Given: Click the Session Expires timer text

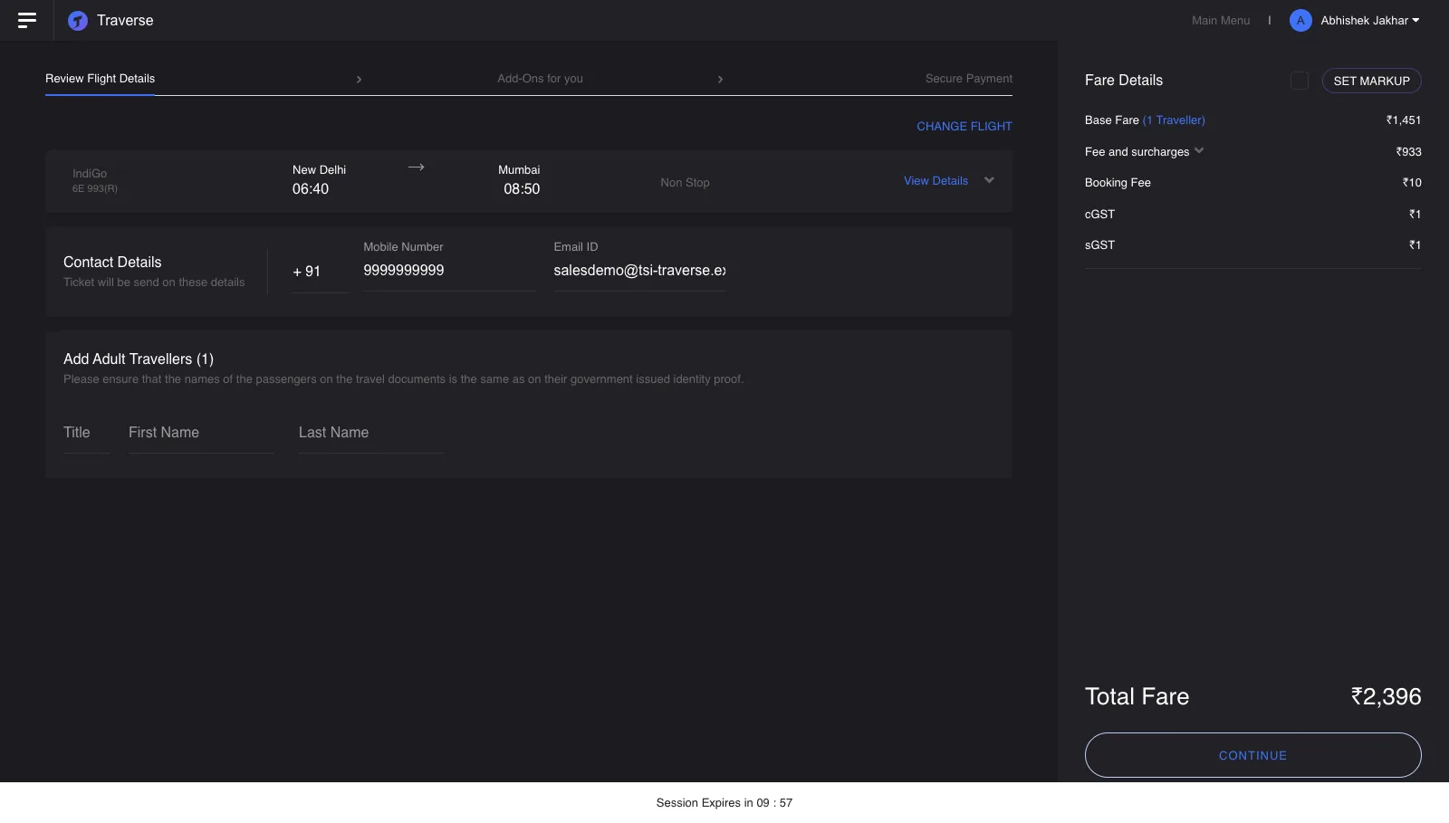Looking at the screenshot, I should [x=724, y=803].
